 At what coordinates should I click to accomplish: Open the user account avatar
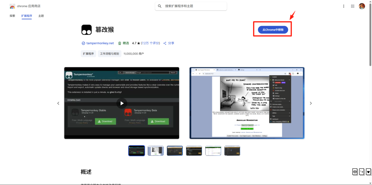pyautogui.click(x=362, y=6)
